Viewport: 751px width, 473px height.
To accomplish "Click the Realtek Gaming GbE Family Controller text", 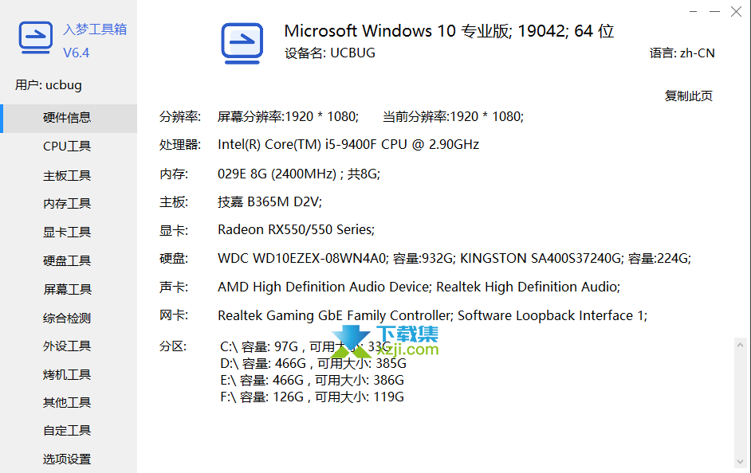I will [336, 315].
